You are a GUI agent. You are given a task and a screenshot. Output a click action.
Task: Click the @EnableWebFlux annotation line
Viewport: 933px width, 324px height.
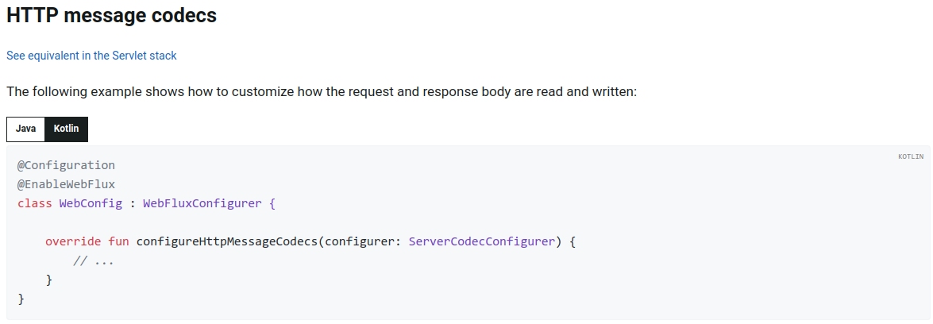point(66,184)
